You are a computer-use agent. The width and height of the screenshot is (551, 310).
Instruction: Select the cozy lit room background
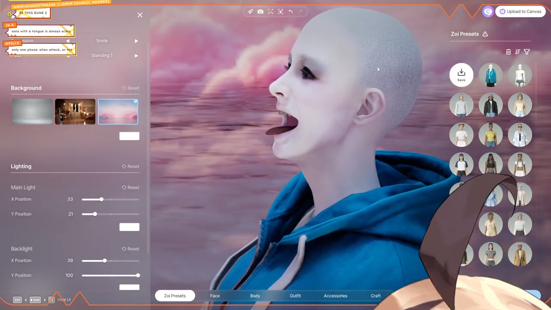click(x=75, y=112)
